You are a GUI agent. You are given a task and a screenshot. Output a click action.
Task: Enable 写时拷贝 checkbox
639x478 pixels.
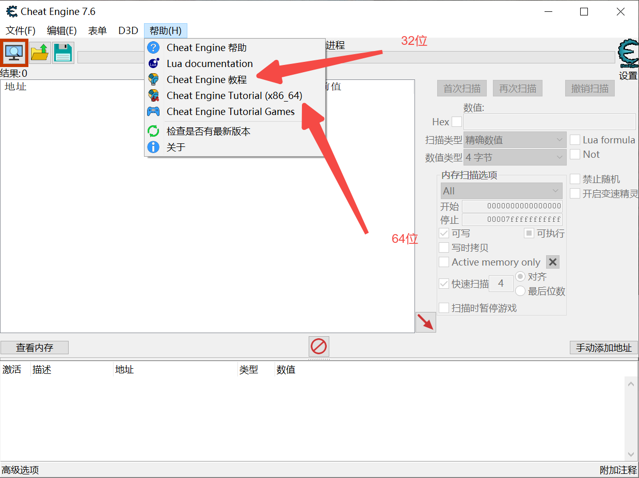[444, 248]
